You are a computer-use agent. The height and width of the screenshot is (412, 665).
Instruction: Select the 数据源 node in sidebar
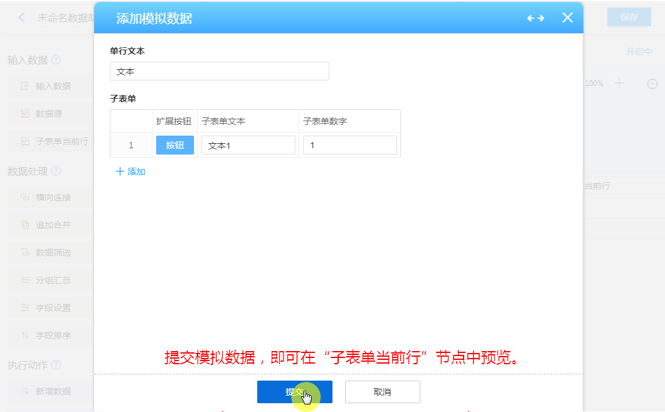click(x=49, y=114)
